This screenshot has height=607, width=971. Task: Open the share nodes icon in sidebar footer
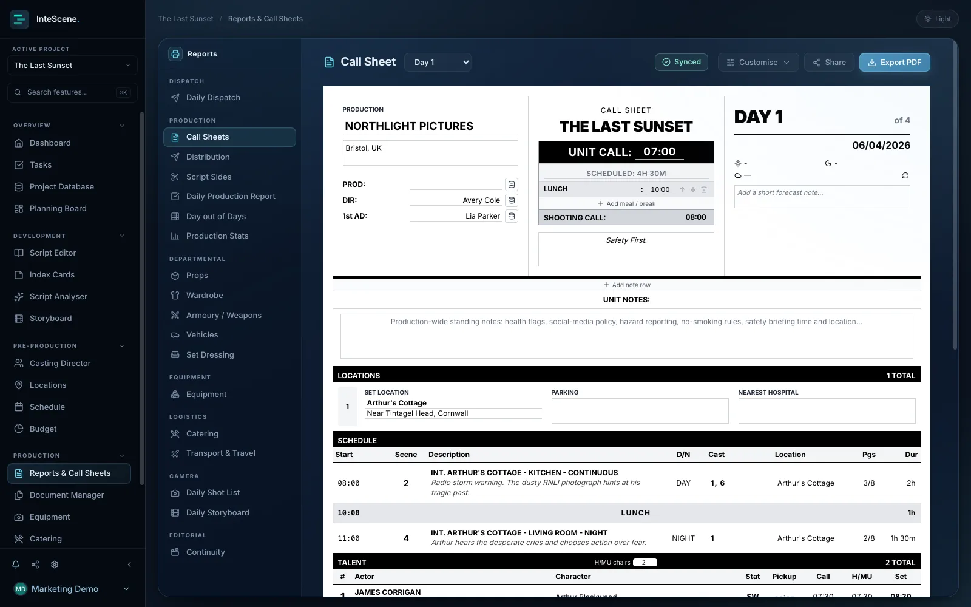(35, 565)
